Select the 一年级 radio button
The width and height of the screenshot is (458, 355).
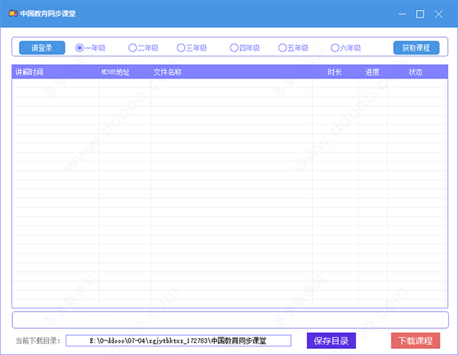click(90, 48)
